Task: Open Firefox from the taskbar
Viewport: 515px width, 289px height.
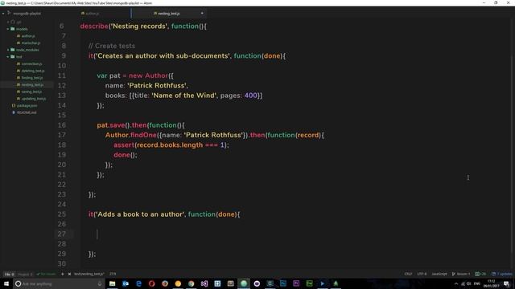Action: coord(165,283)
